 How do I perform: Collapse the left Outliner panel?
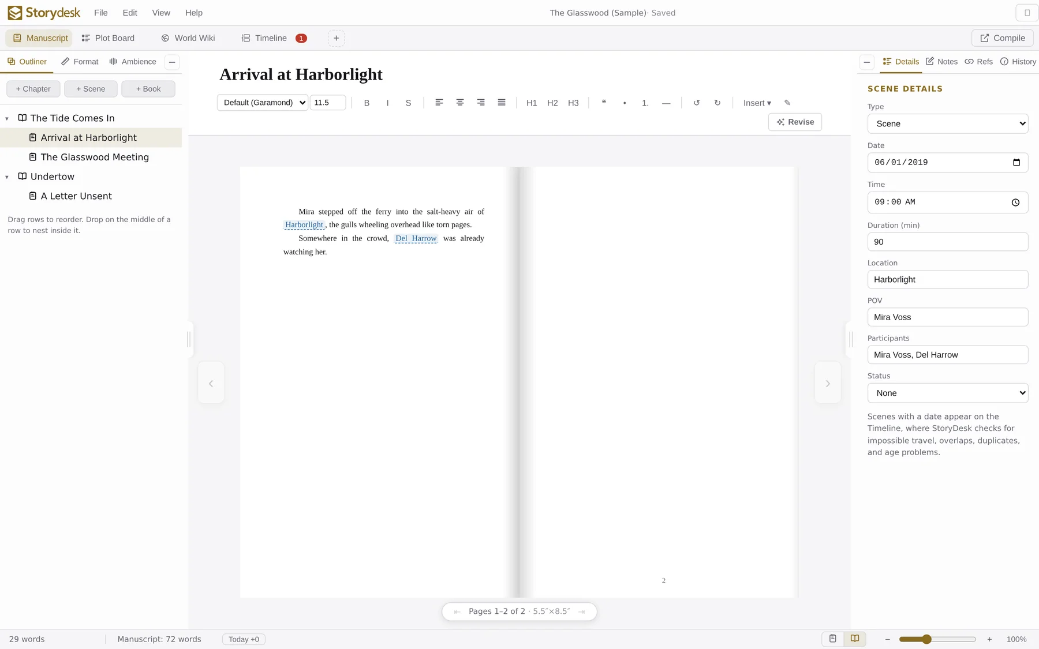[x=172, y=62]
